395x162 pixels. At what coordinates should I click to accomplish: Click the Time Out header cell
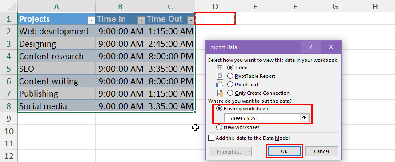170,19
